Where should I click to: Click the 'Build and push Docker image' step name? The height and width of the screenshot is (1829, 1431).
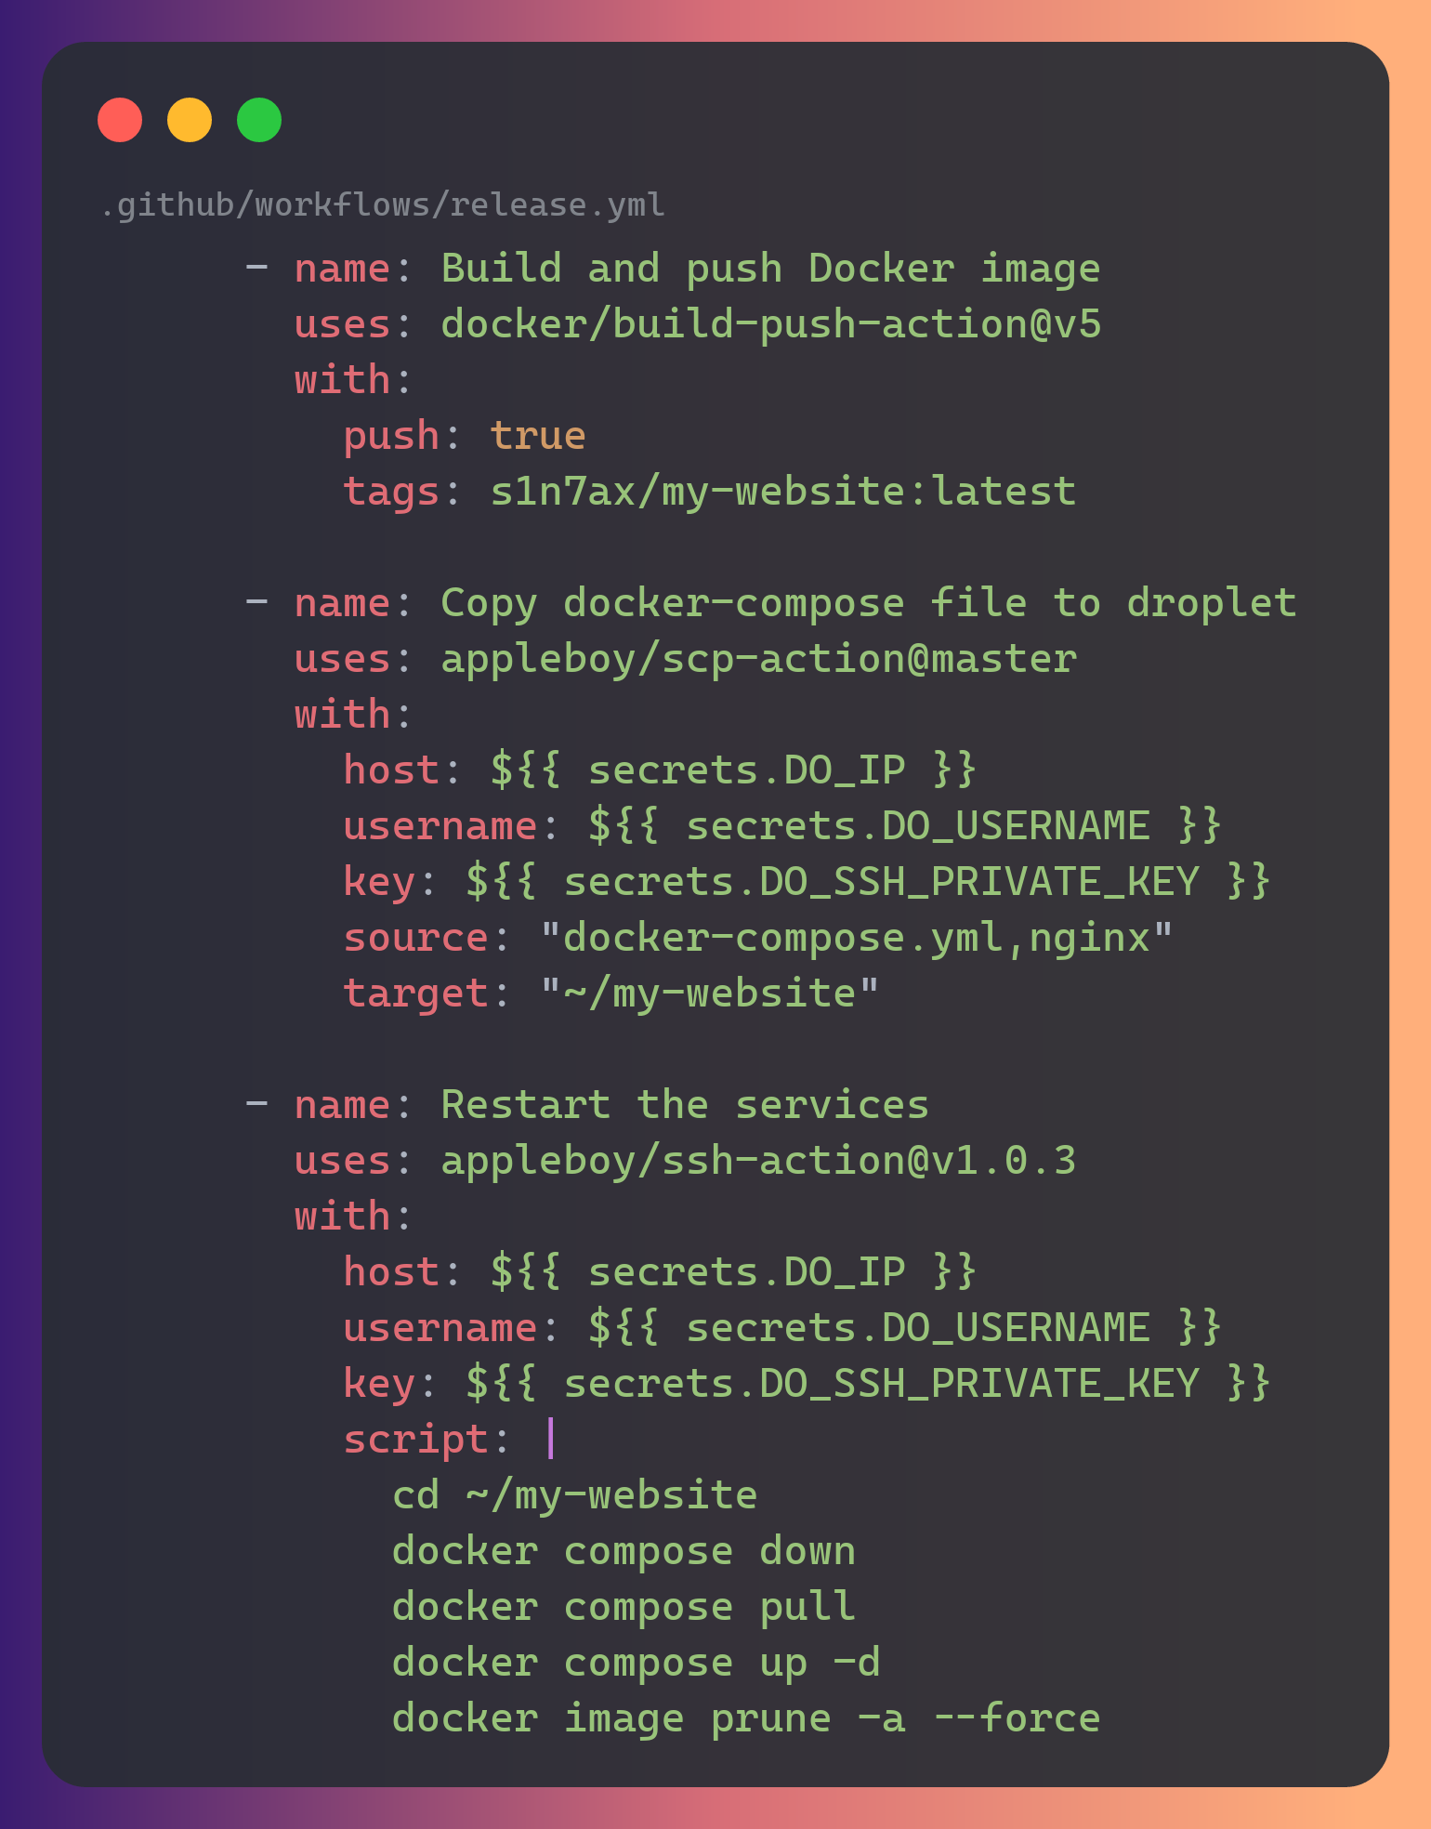770,269
